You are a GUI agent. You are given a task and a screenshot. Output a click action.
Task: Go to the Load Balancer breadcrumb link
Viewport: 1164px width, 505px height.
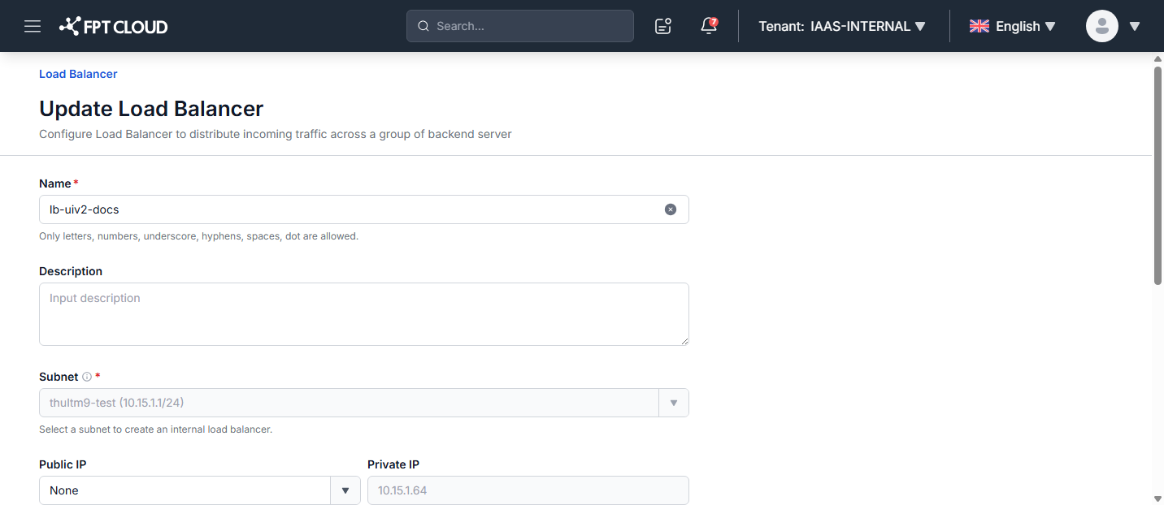pos(78,74)
